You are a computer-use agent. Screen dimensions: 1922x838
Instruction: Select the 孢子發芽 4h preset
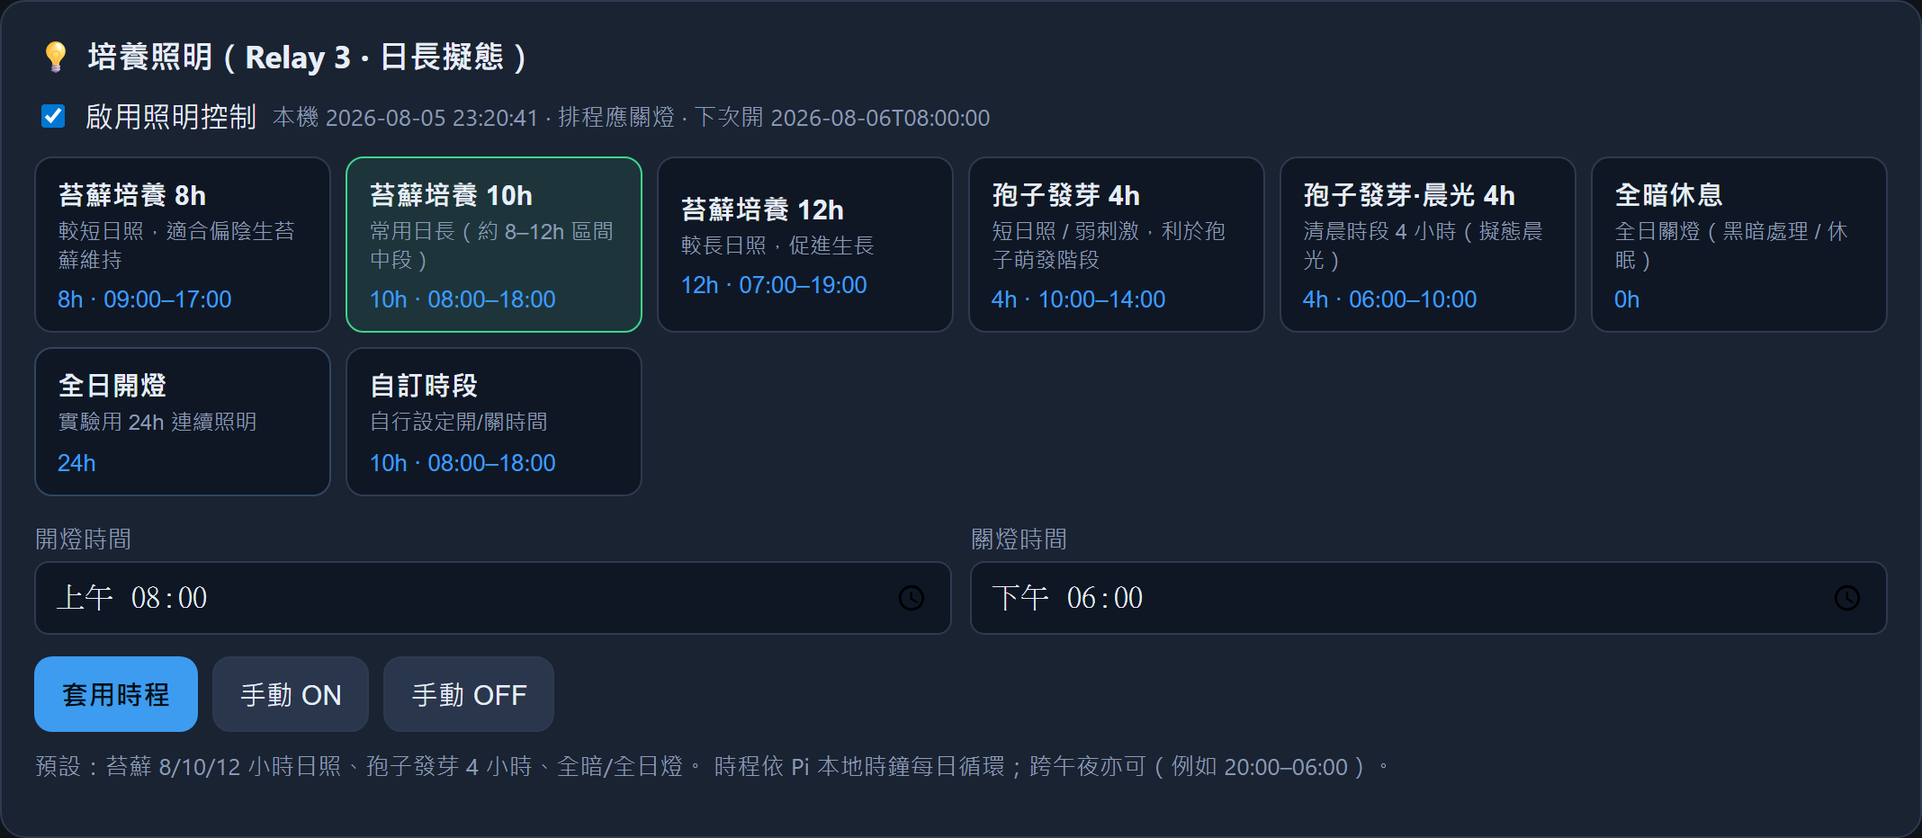point(1117,245)
